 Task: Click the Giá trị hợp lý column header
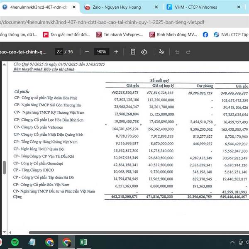(x=163, y=86)
